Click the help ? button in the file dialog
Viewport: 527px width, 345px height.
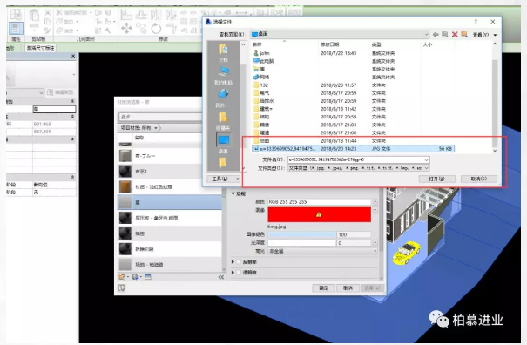476,22
